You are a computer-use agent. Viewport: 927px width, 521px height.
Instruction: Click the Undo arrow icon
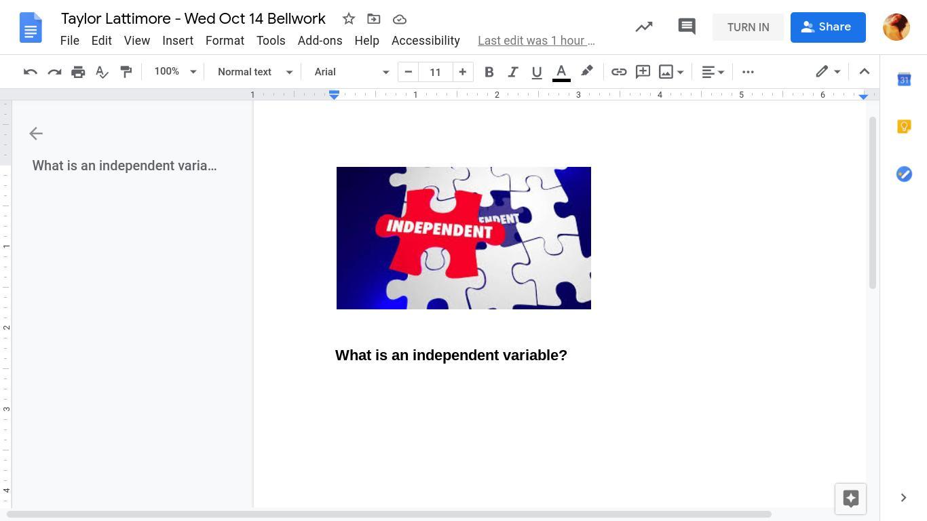30,72
